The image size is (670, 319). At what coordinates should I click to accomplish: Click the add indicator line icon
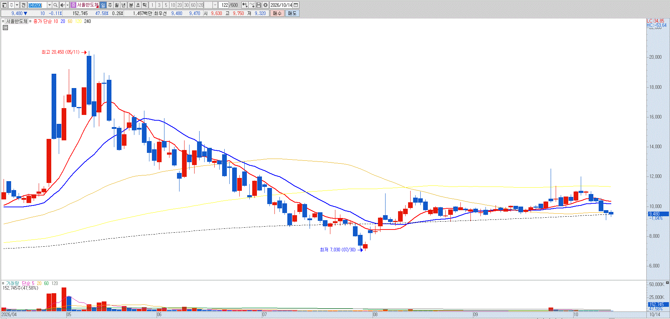click(x=252, y=5)
